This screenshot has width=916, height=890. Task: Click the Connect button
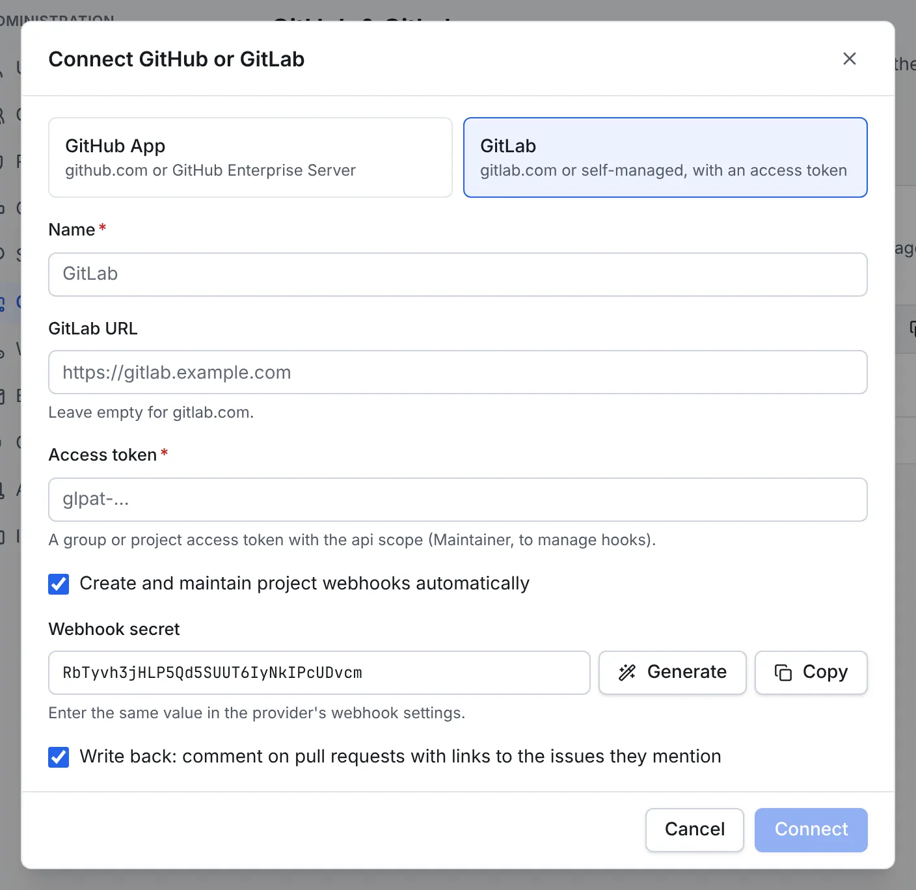tap(811, 829)
